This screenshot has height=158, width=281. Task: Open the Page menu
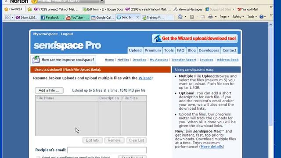click(224, 17)
